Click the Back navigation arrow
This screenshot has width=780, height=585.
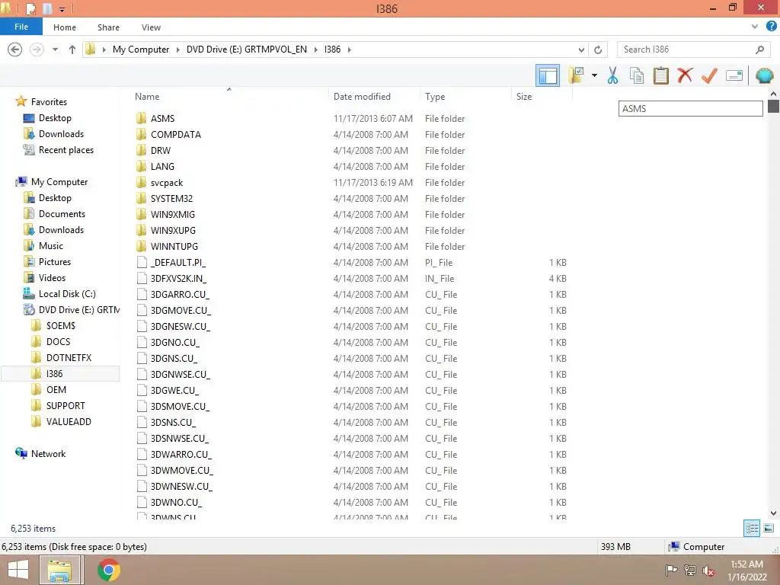[x=15, y=50]
